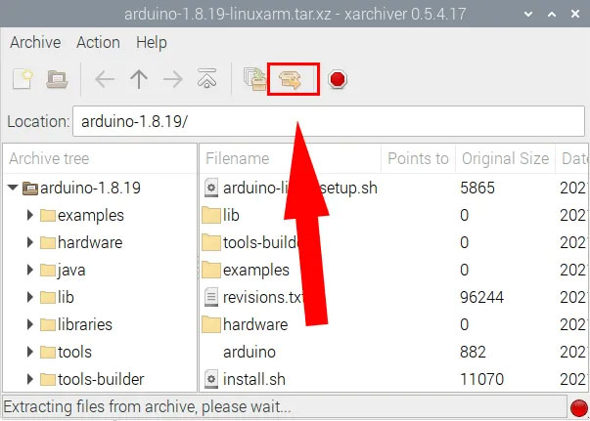
Task: Click the Up arrow in toolbar
Action: 139,79
